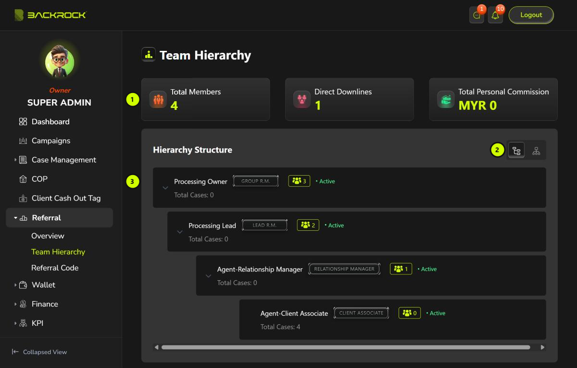The width and height of the screenshot is (577, 368).
Task: Click the scrollbar right arrow
Action: [542, 347]
